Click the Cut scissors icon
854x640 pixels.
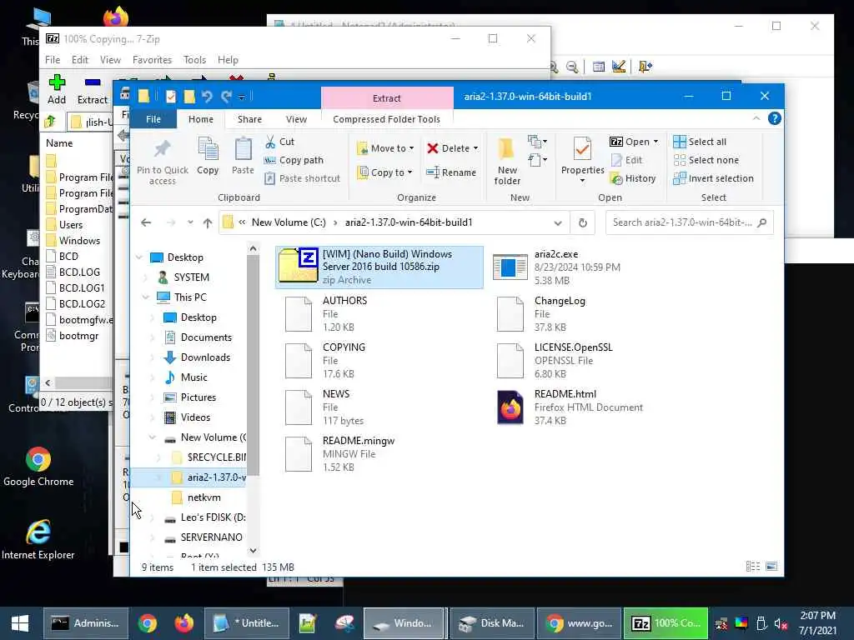[270, 142]
